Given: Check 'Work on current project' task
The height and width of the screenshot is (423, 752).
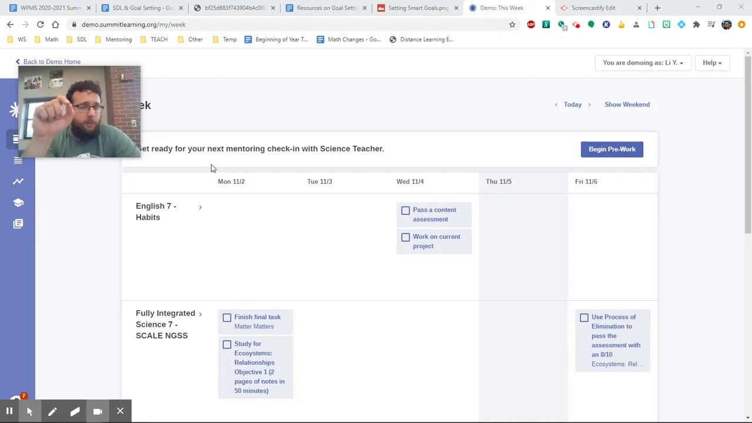Looking at the screenshot, I should click(x=405, y=237).
